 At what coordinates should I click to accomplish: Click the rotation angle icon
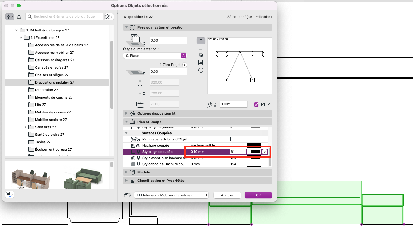[x=212, y=105]
